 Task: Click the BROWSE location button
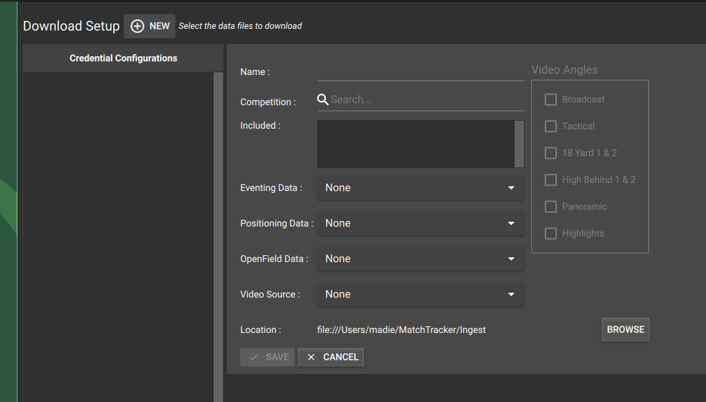click(x=626, y=330)
